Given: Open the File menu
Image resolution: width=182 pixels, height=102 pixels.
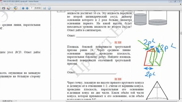Looking at the screenshot, I should (x=2, y=4).
